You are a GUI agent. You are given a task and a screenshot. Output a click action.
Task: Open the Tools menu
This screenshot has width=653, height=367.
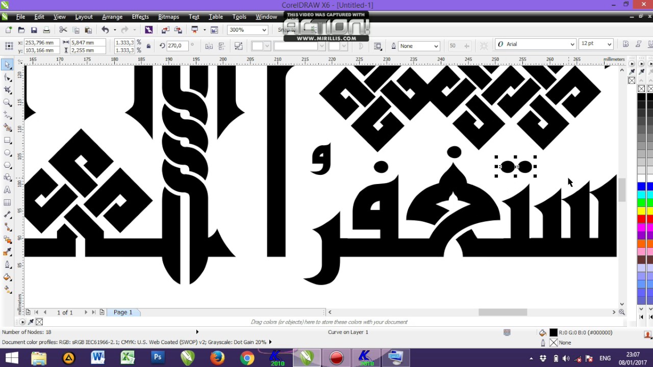point(239,17)
